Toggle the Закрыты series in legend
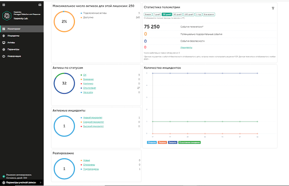 (x=173, y=142)
